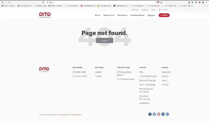Click the browser forward arrow

tap(6, 2)
